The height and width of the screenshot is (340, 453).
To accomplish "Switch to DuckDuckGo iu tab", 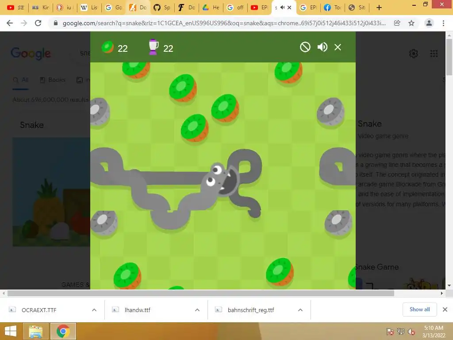I will click(65, 8).
